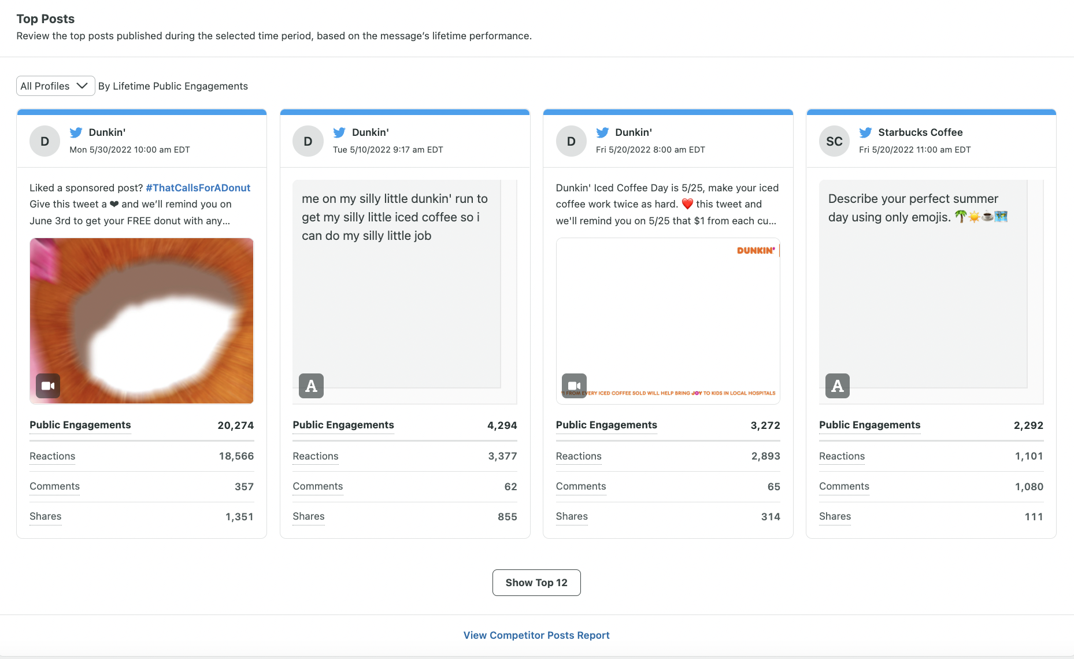The width and height of the screenshot is (1074, 659).
Task: Click the Dunkin' name on the 5/30/2022 post
Action: click(108, 132)
